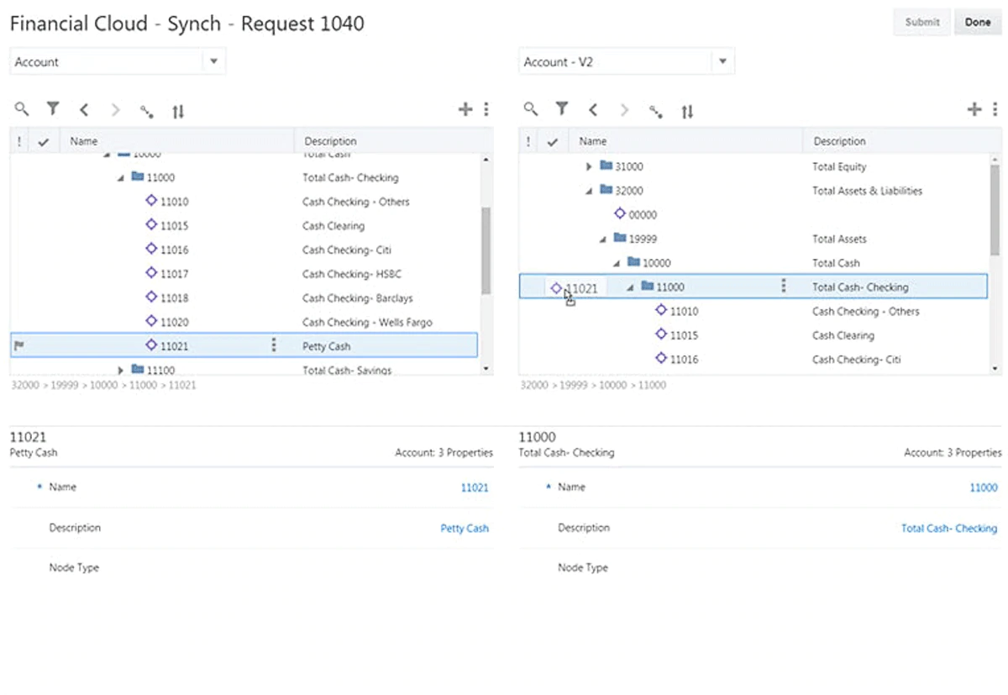This screenshot has height=695, width=1008.
Task: Open the kebab menu in right panel toolbar
Action: pyautogui.click(x=995, y=109)
